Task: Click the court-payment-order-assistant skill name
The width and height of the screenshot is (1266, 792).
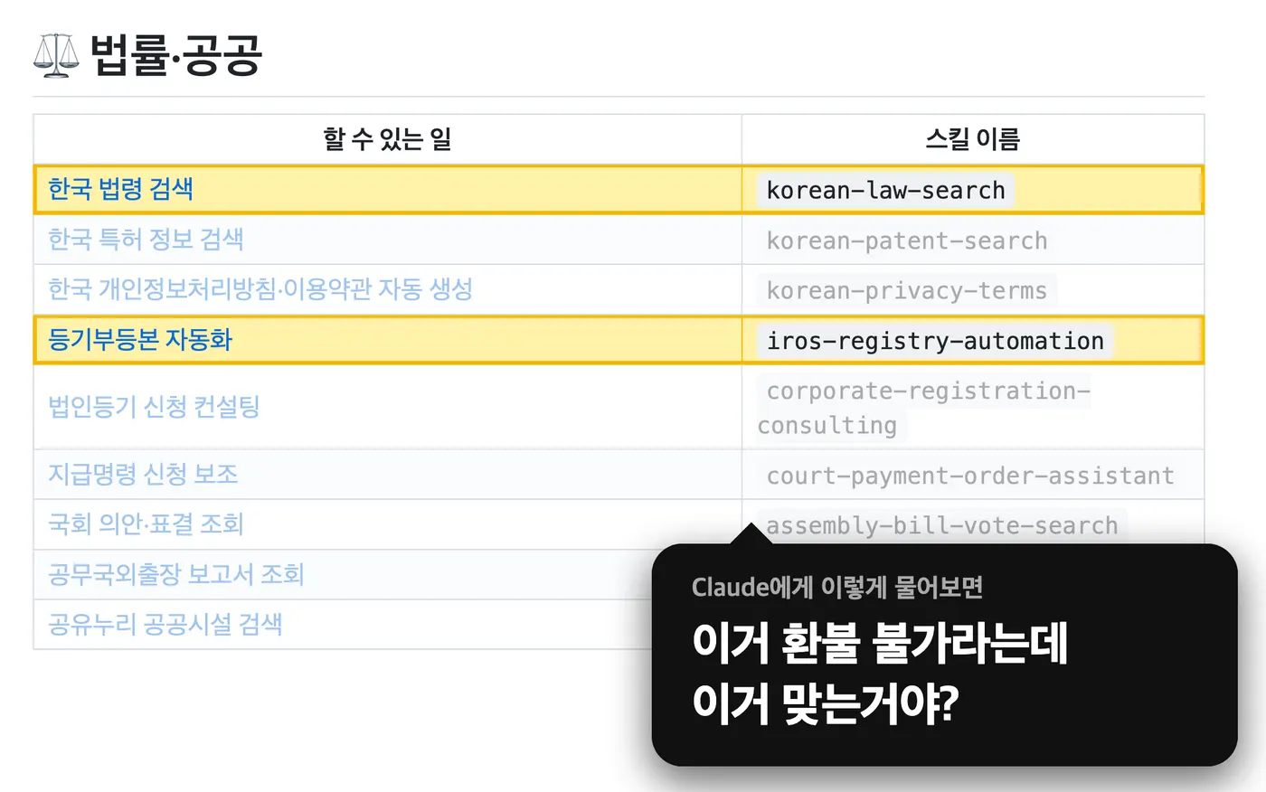Action: [x=970, y=476]
